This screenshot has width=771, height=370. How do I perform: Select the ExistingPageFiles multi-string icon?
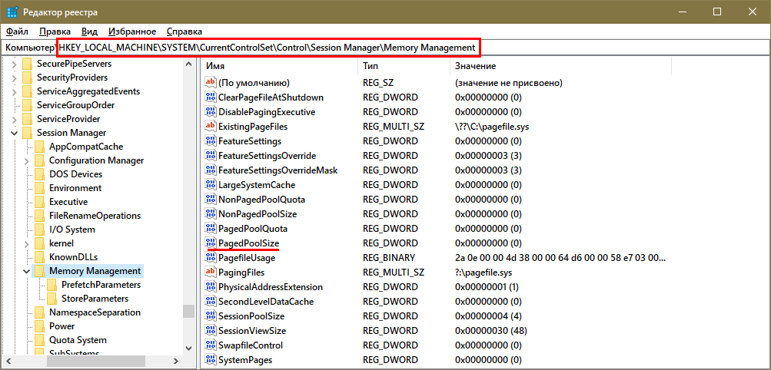click(211, 127)
